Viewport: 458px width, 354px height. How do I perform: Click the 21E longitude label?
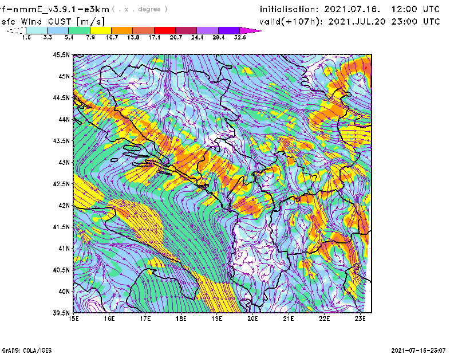pos(289,318)
